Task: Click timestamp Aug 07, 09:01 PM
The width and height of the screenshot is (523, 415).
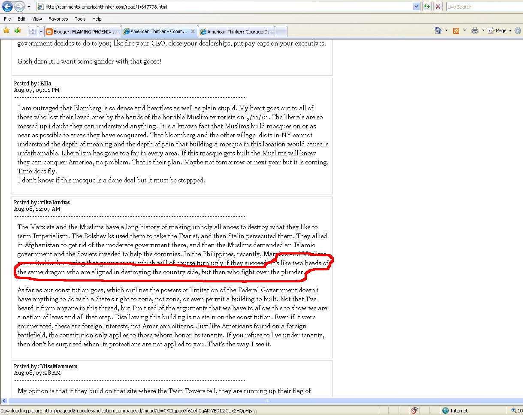Action: 36,90
